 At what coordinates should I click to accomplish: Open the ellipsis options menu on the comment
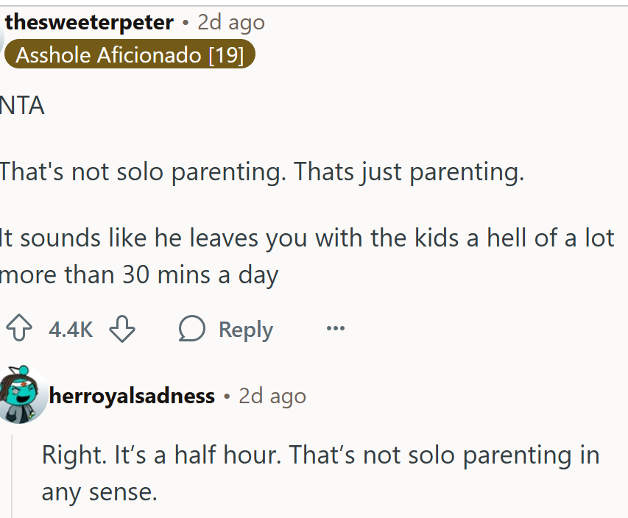[335, 329]
